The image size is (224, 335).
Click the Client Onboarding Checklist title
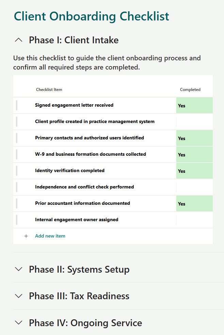[91, 16]
